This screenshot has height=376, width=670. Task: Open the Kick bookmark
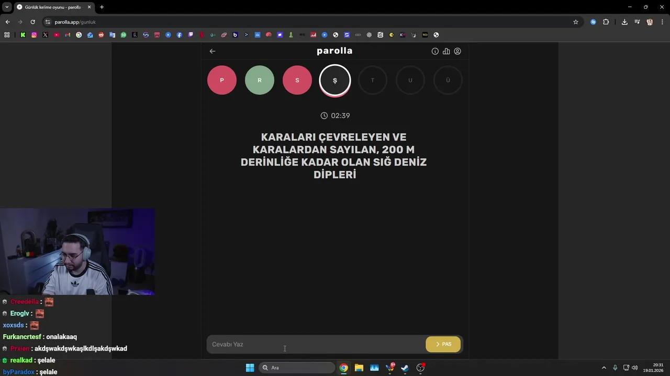pos(23,35)
